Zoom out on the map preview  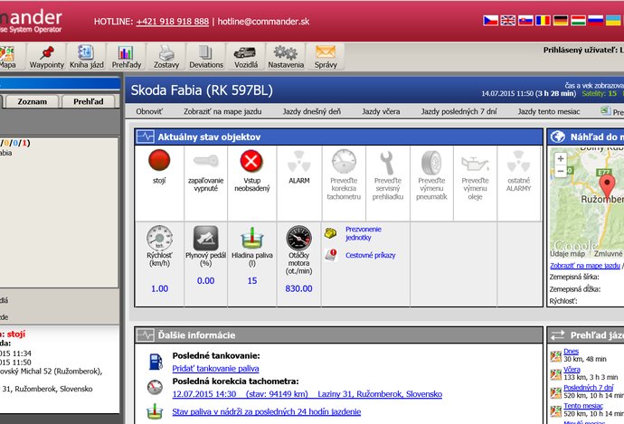561,171
